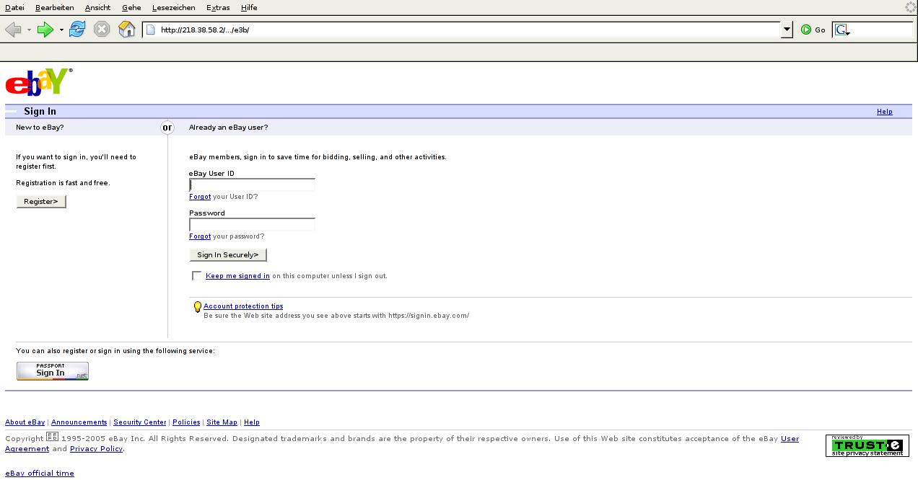The height and width of the screenshot is (480, 918).
Task: Click the green Go button
Action: (813, 30)
